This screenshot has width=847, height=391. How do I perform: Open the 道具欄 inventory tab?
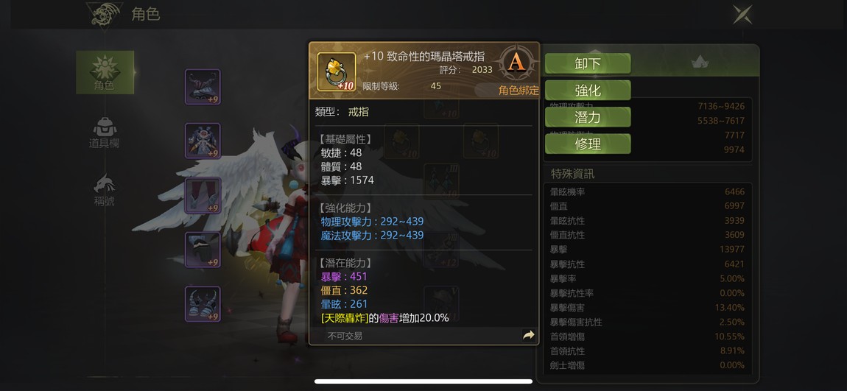[105, 133]
